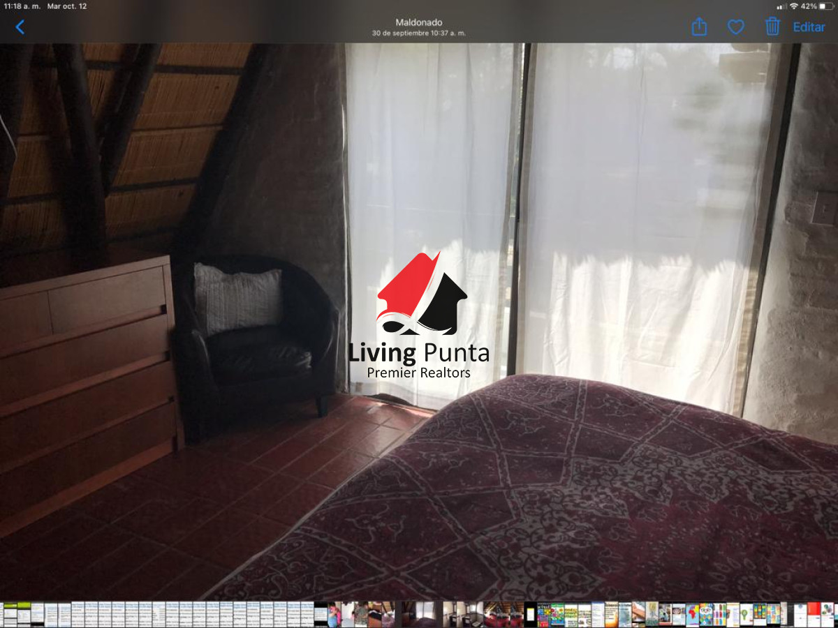
Task: Tap the bedroom photo to hide controls
Action: coord(419,321)
